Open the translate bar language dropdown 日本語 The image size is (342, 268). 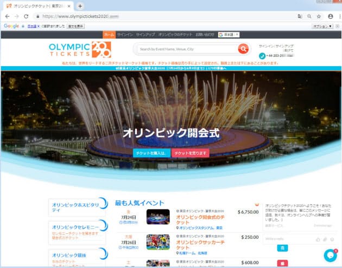(x=31, y=26)
